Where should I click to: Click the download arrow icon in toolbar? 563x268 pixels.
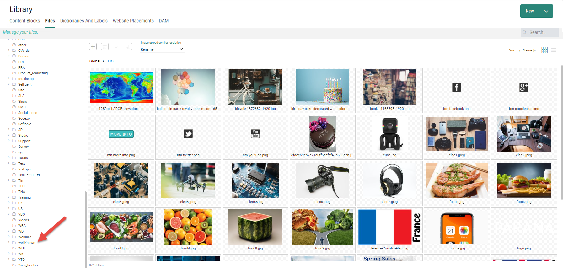128,46
